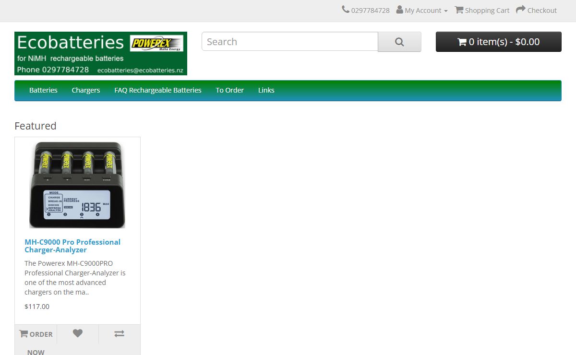This screenshot has width=576, height=355.
Task: Click the product description text starting 'The Powerex'
Action: [75, 278]
